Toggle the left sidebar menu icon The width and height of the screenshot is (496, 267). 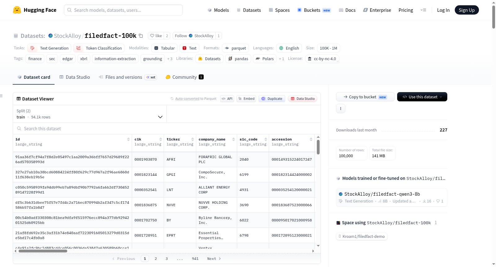point(1,96)
